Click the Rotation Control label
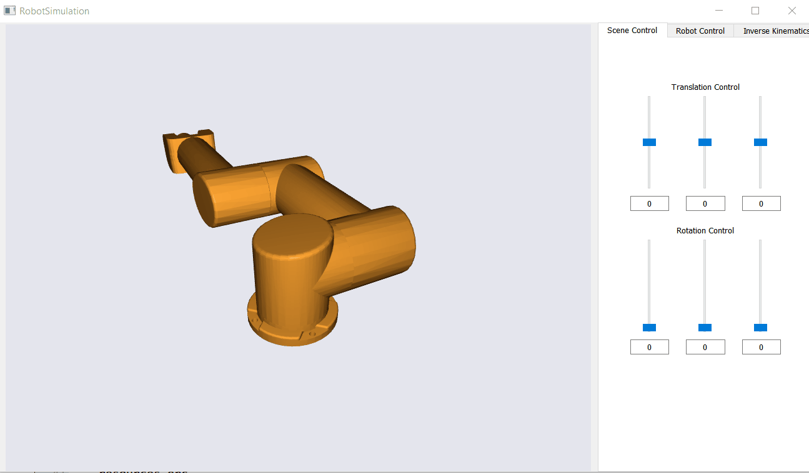This screenshot has width=809, height=473. pos(705,230)
